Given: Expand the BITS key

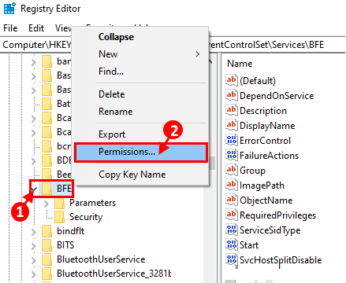Looking at the screenshot, I should coord(34,246).
